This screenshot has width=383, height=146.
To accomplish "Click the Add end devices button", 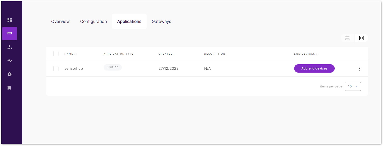I will 314,68.
